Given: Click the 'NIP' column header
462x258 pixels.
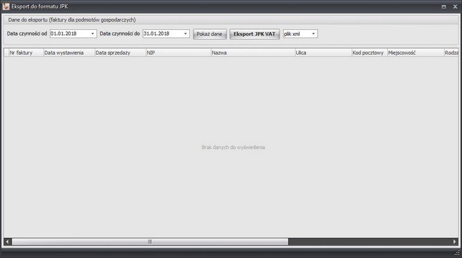Looking at the screenshot, I should coord(178,53).
